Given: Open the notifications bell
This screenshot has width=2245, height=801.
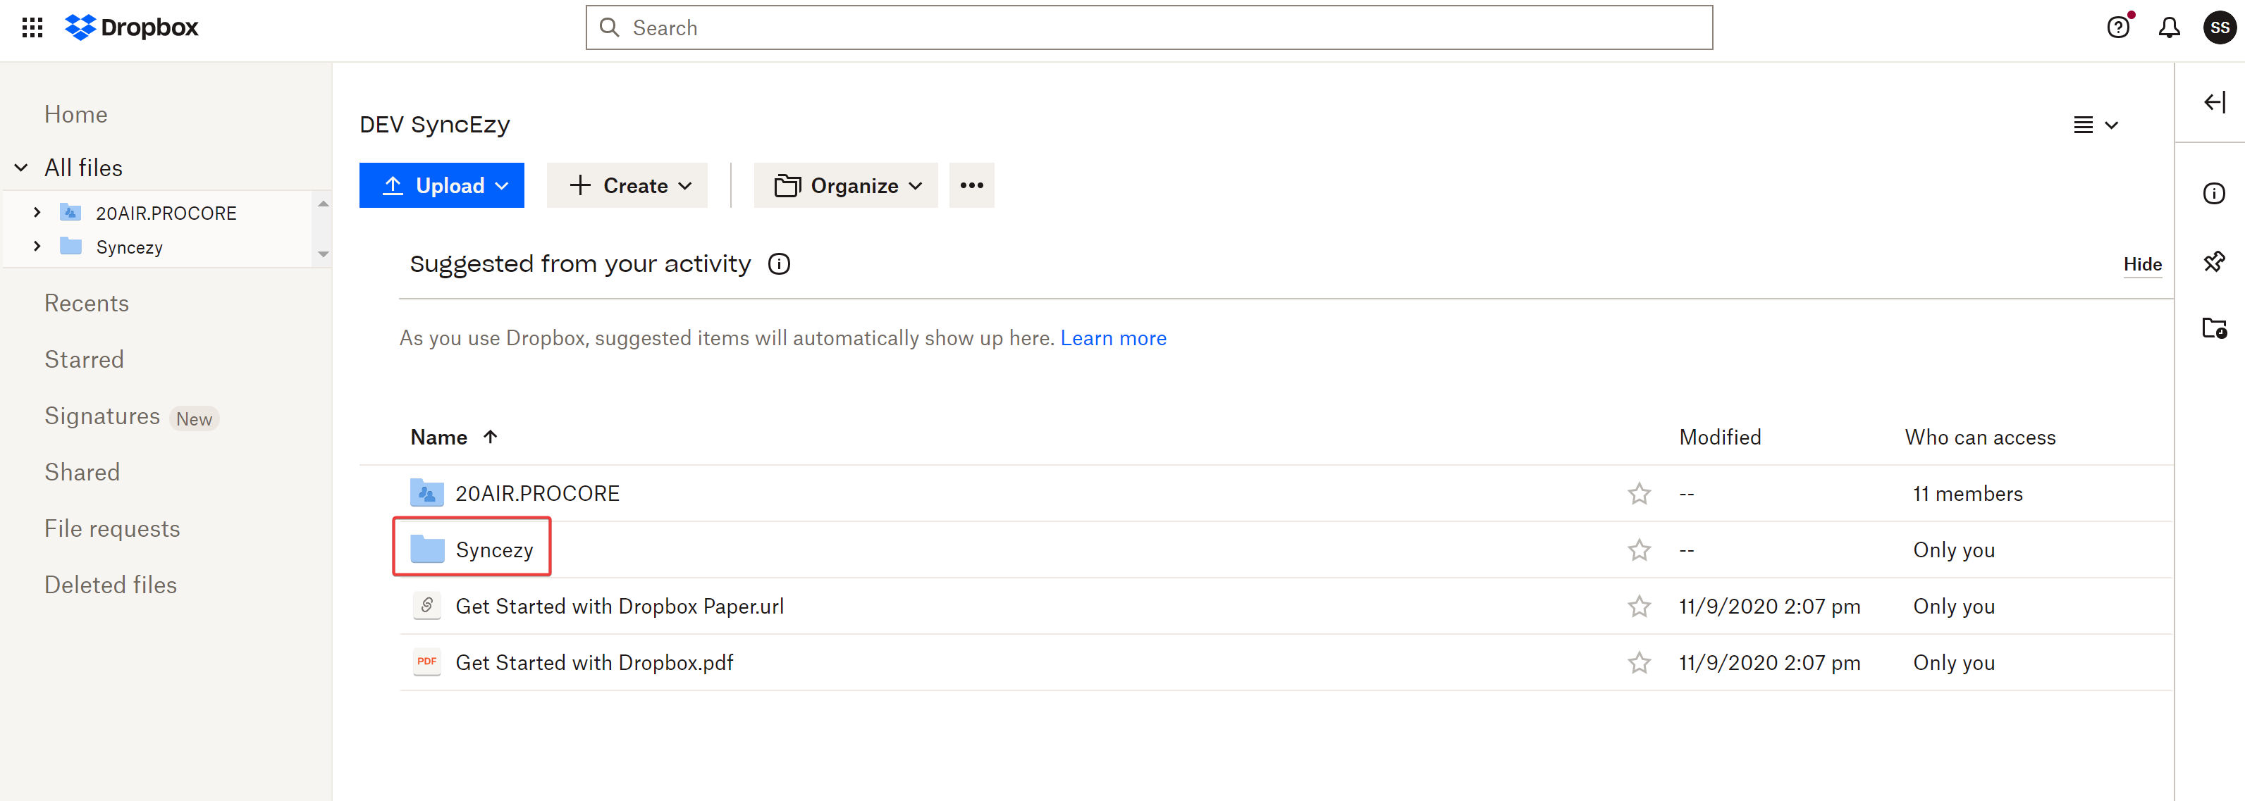Looking at the screenshot, I should pos(2169,28).
